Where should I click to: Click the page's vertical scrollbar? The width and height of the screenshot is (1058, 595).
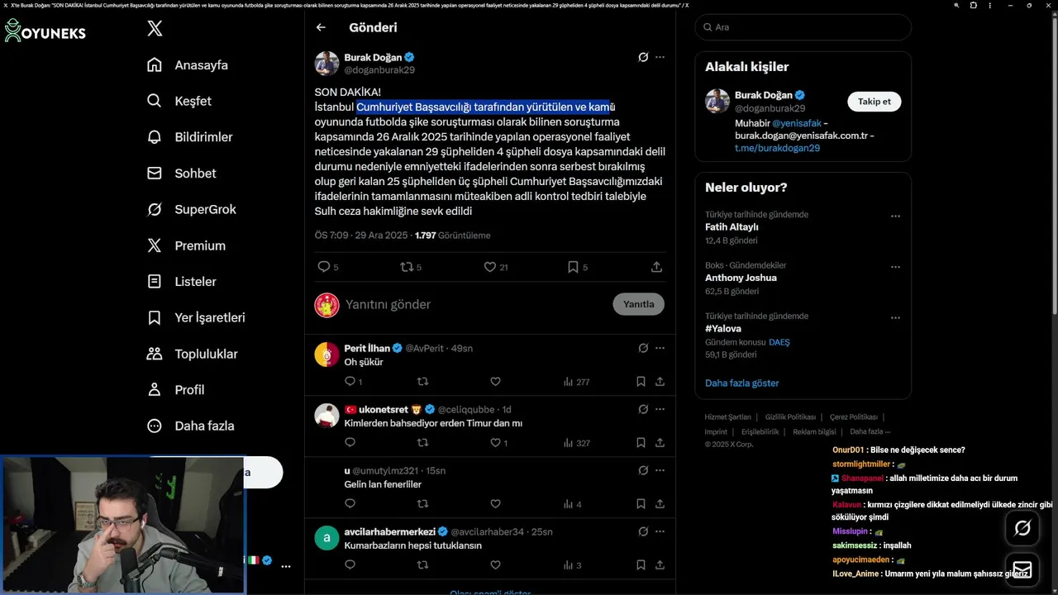(1054, 165)
